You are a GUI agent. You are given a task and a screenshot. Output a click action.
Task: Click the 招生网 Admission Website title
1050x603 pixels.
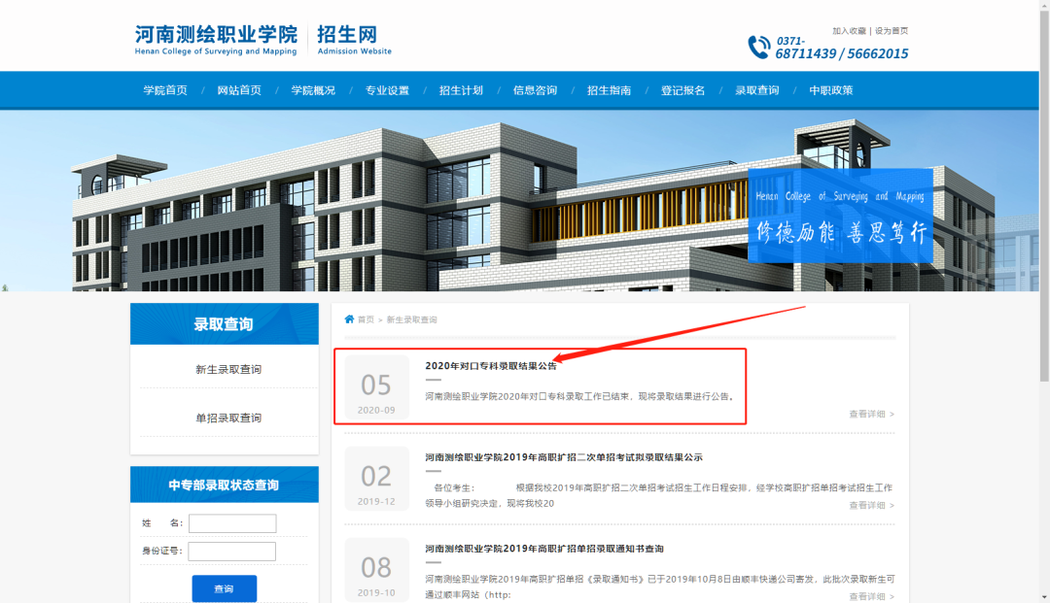pos(354,40)
